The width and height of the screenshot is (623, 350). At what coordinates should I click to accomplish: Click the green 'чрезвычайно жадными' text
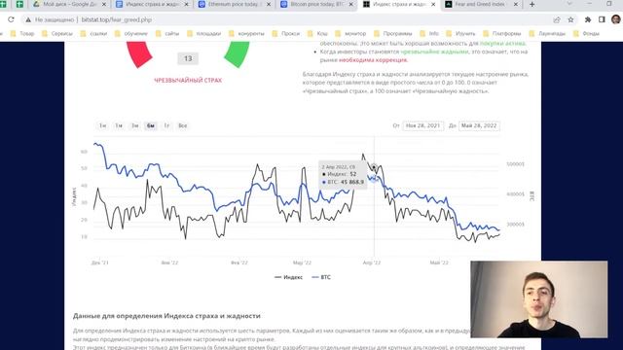[434, 52]
